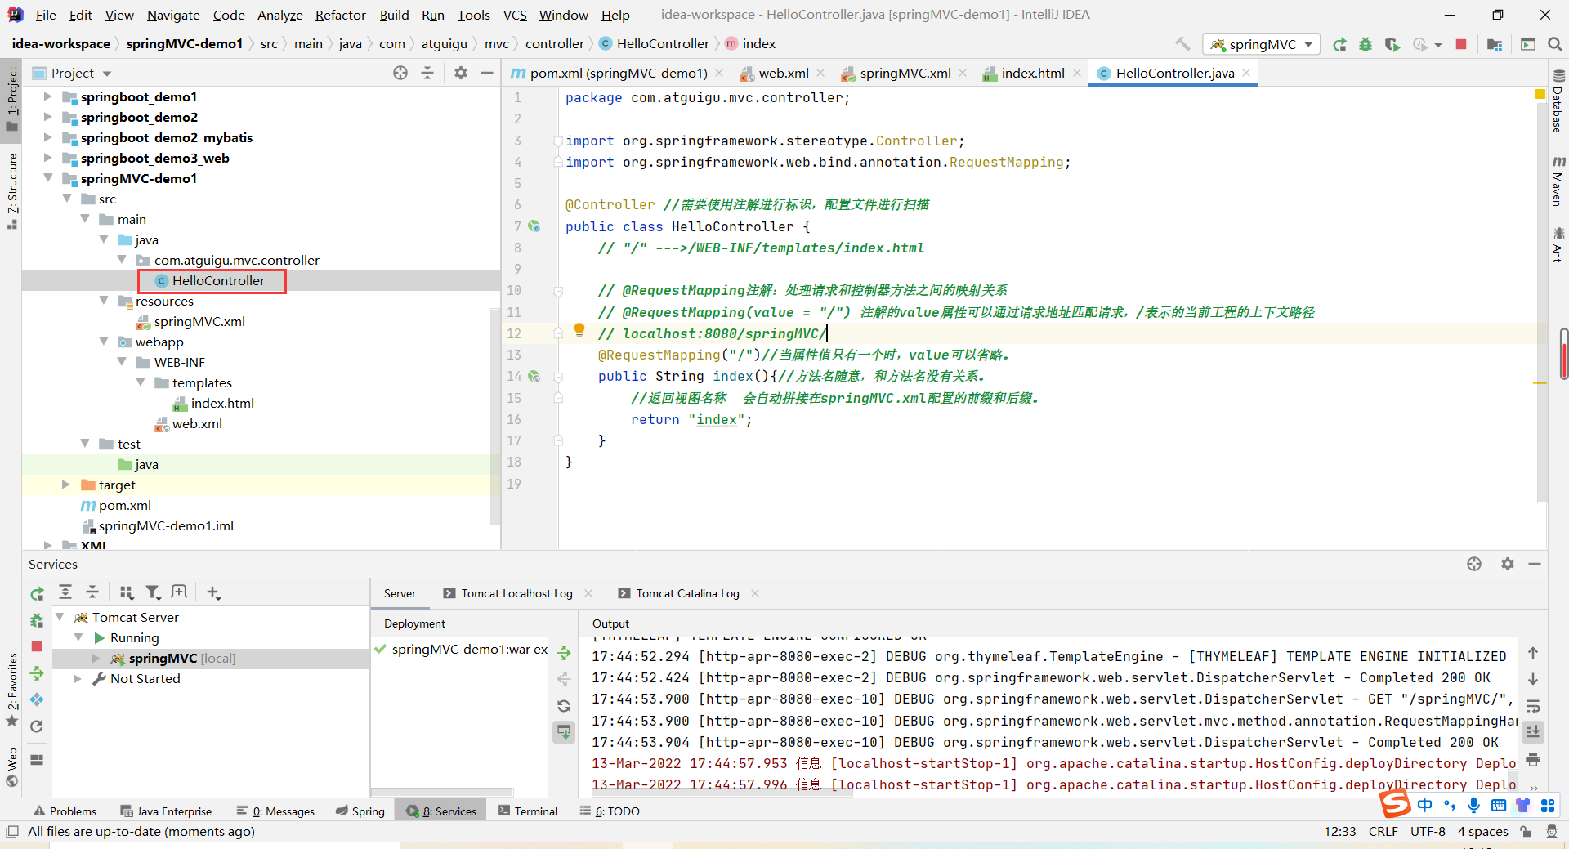This screenshot has height=849, width=1569.
Task: Open Project Structure icon in toolbar
Action: click(1495, 44)
